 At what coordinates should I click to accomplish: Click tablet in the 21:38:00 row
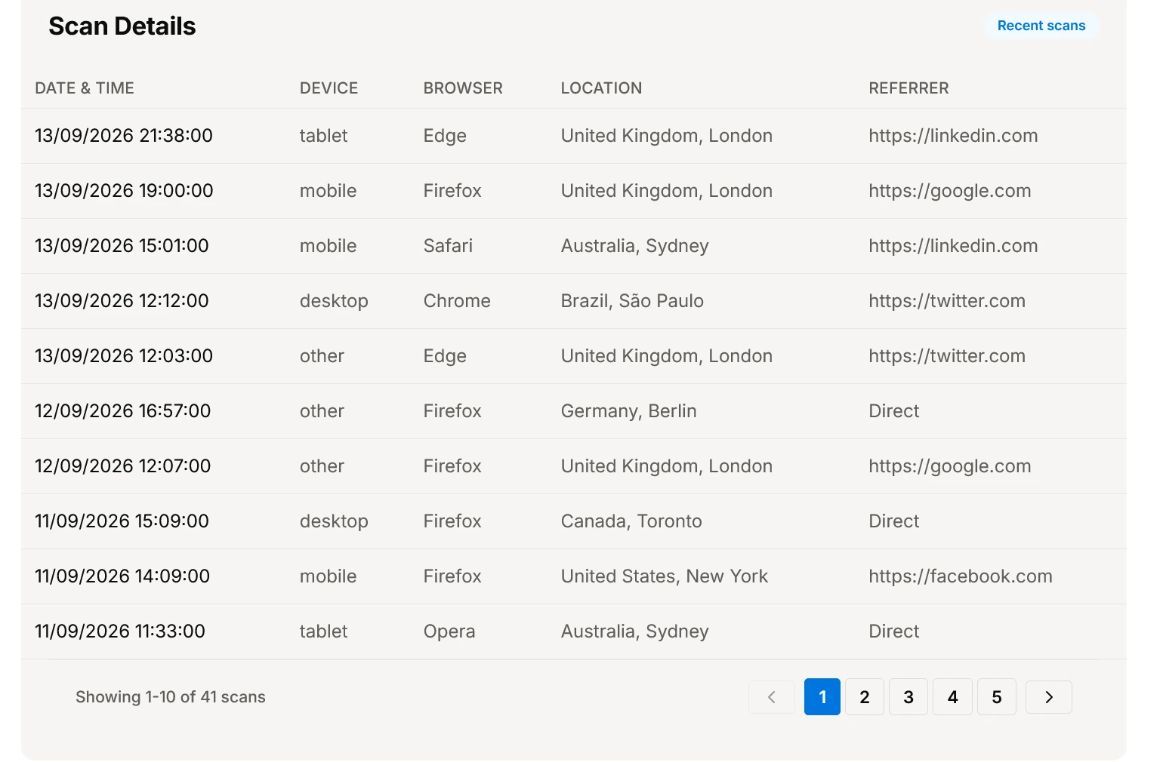pos(323,136)
